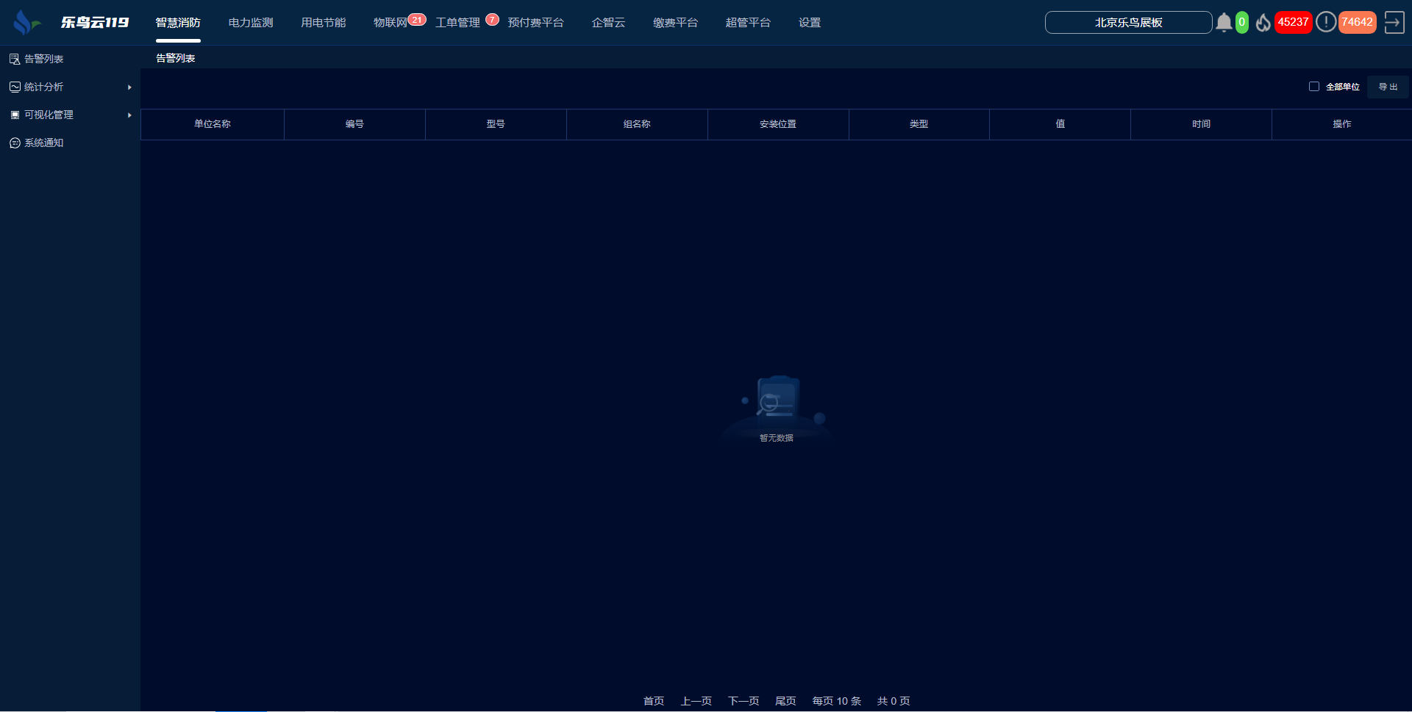The width and height of the screenshot is (1412, 712).
Task: Click the 告警列表 sidebar icon
Action: click(15, 59)
